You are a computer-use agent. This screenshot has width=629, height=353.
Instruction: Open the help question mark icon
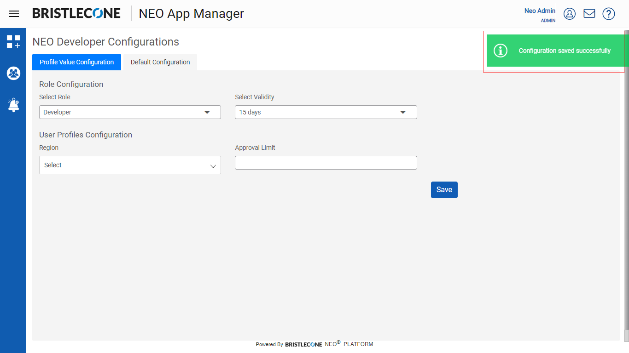point(609,14)
